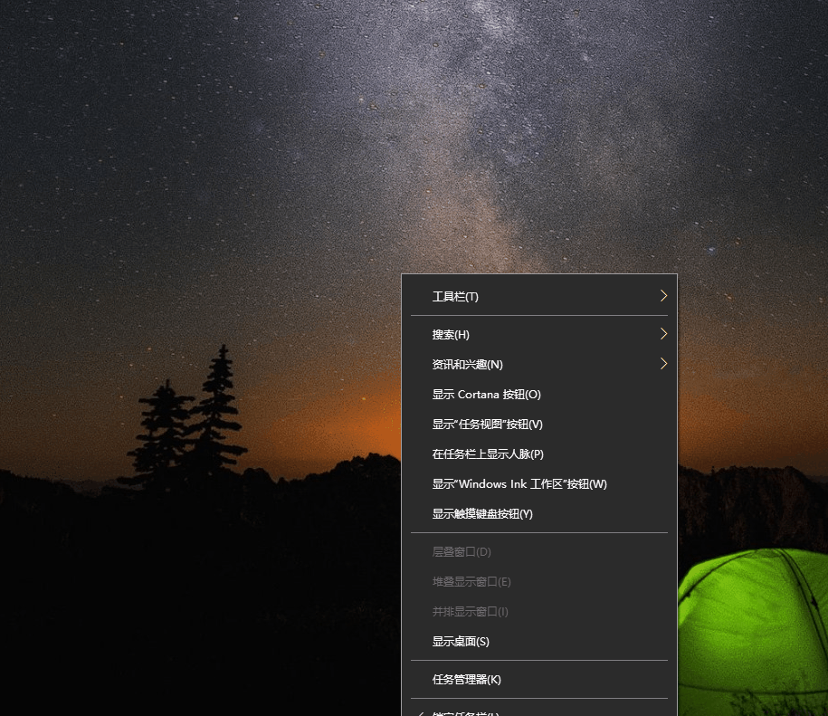
Task: Expand the 资讯和兴趣(N) yellow submenu arrow
Action: pyautogui.click(x=663, y=364)
